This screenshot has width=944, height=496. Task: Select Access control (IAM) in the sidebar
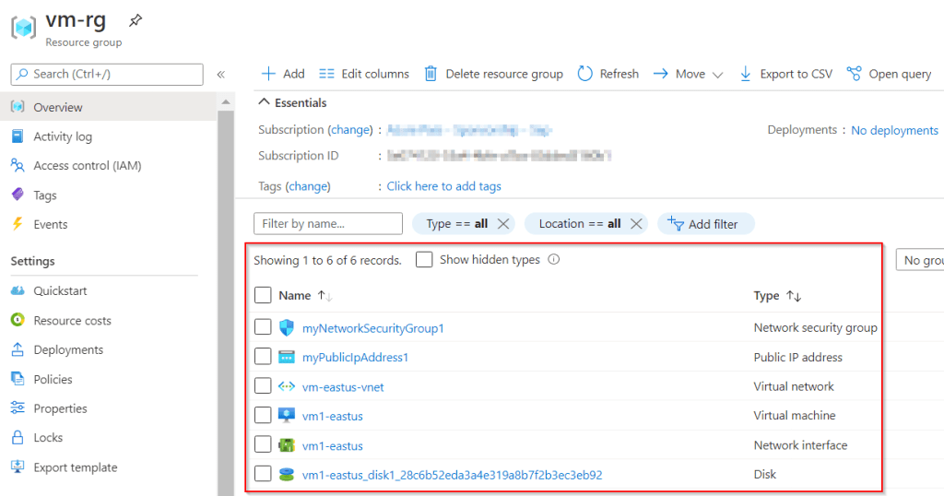click(87, 166)
